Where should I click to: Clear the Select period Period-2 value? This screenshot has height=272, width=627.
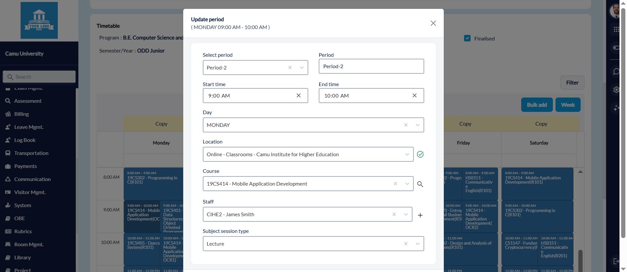point(290,68)
